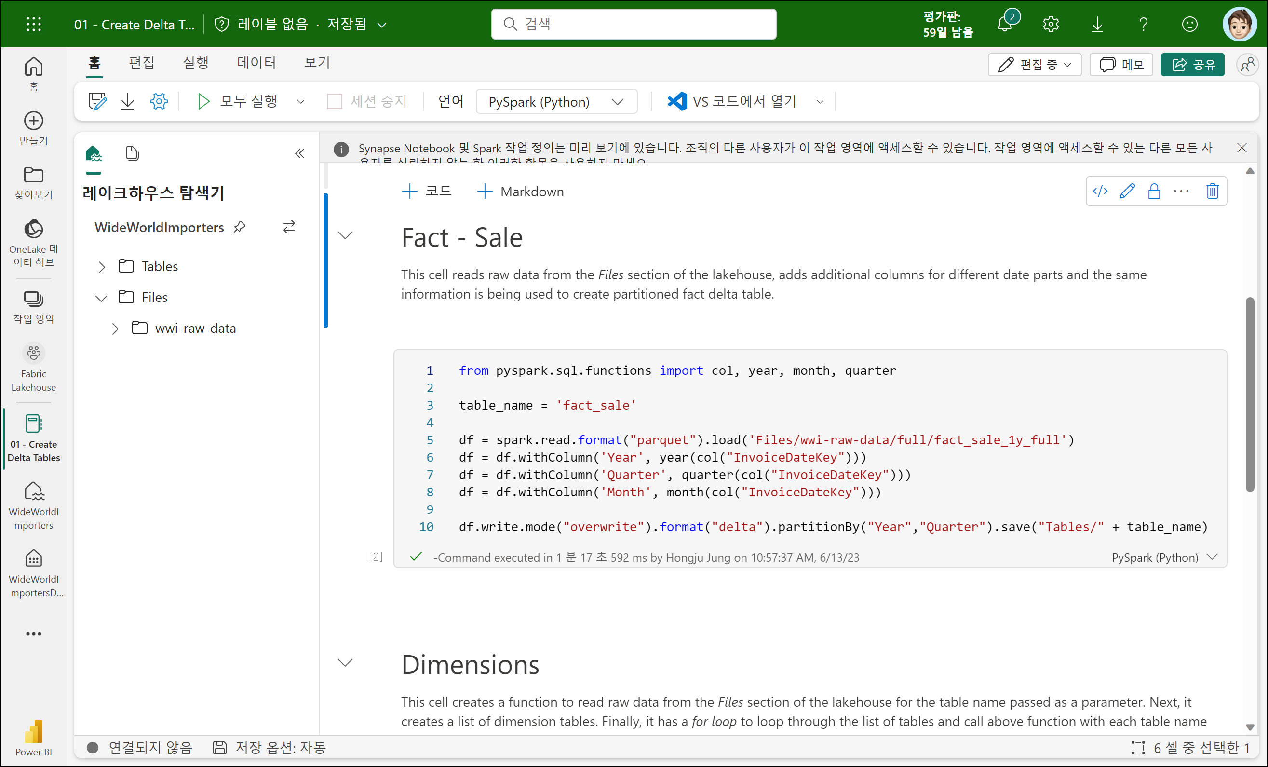Screen dimensions: 1268x767
Task: Open the VS Code icon button
Action: (x=677, y=101)
